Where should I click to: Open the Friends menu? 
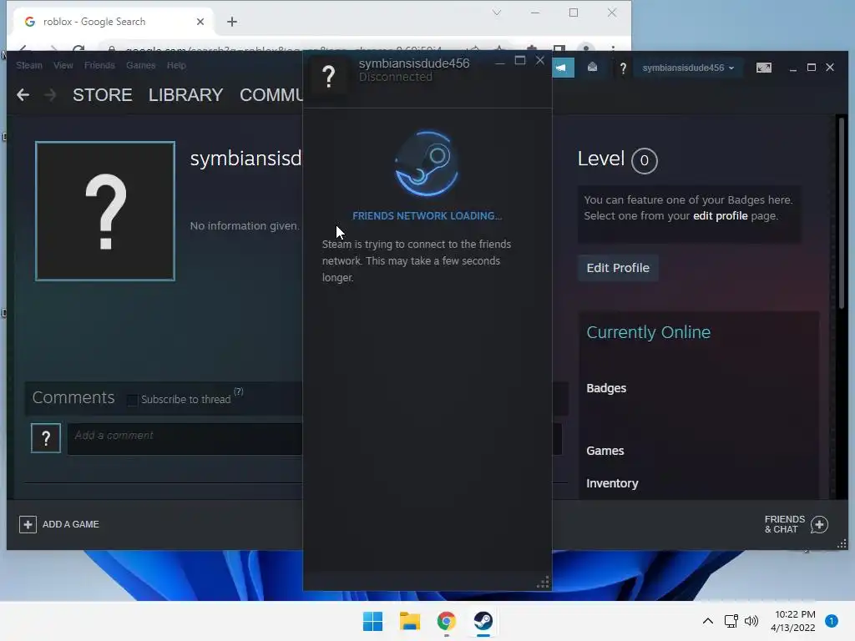[x=99, y=65]
